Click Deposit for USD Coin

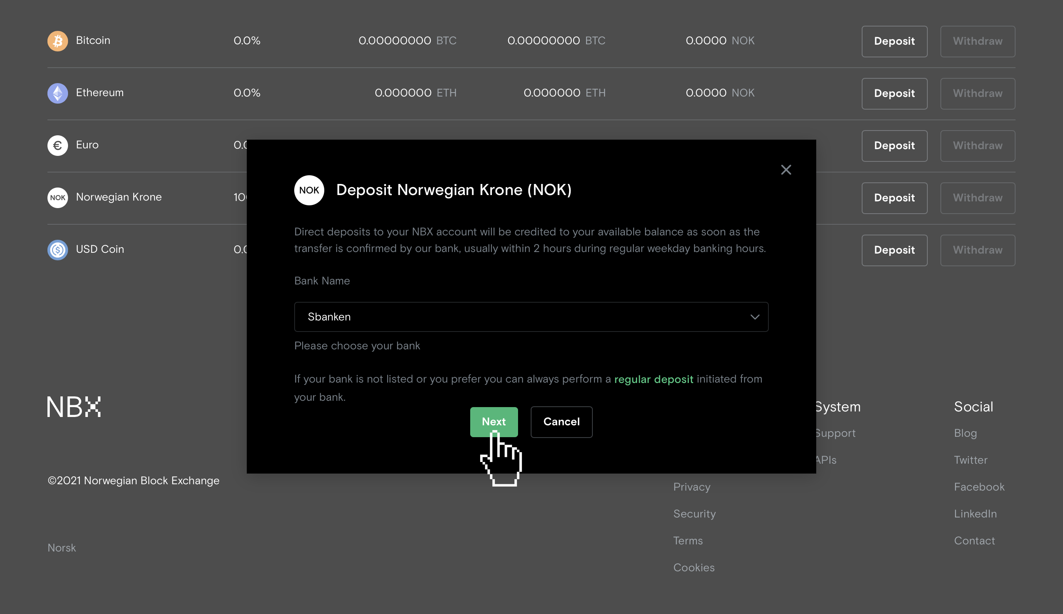(x=894, y=250)
